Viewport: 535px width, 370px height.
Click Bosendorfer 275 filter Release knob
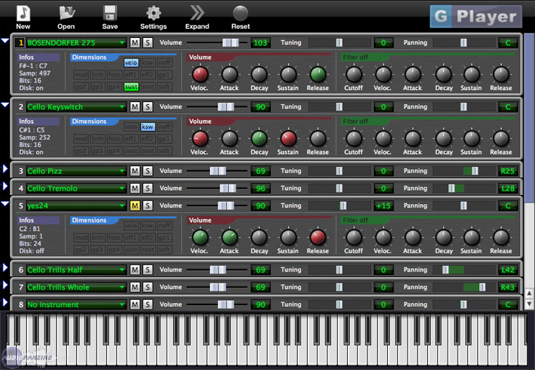coord(501,75)
